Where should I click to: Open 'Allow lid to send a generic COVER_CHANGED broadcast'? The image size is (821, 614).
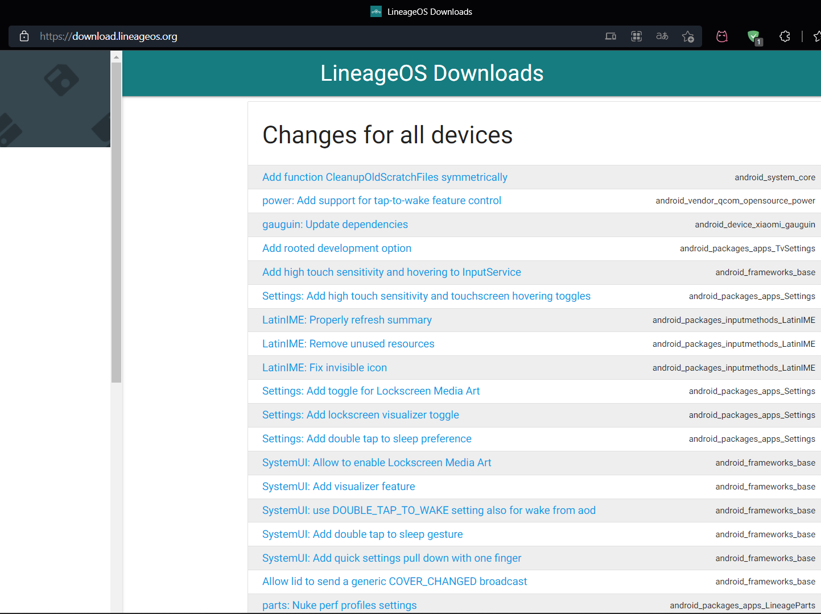[394, 582]
